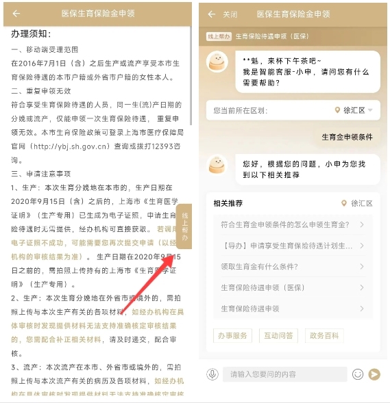
Task: Open the emoji smiley picker
Action: [x=358, y=374]
